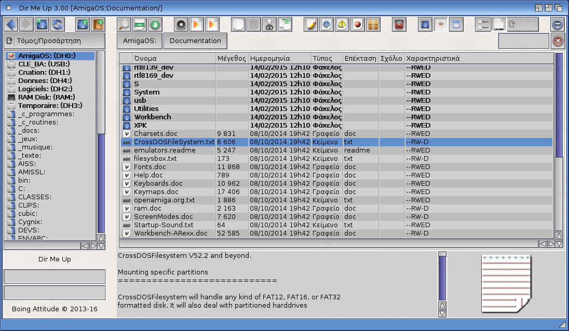Click the magnifying glass search icon
This screenshot has width=569, height=331.
click(x=125, y=24)
